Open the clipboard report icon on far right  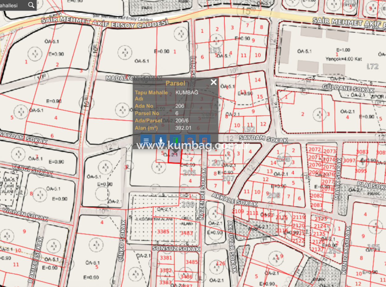(205, 140)
